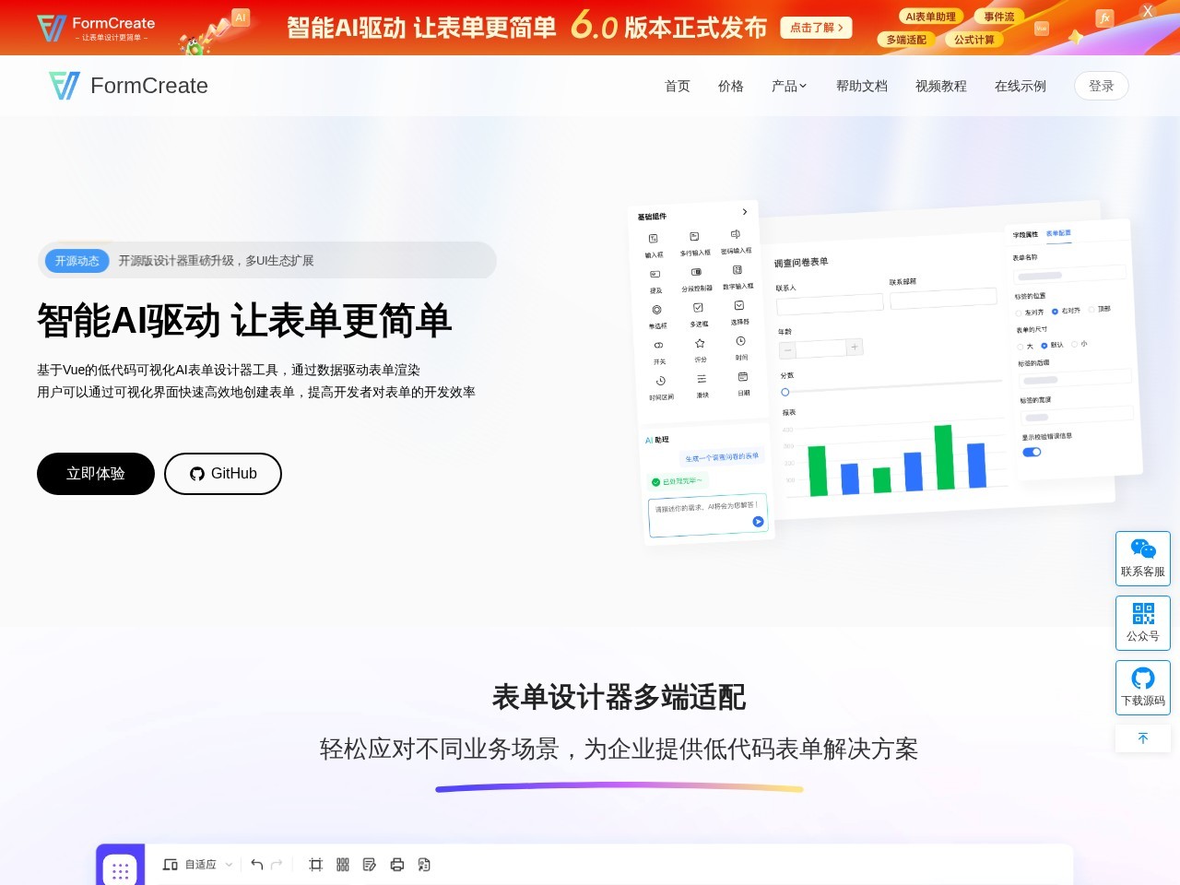
Task: Click the 联系人 input field in preview
Action: tap(830, 304)
